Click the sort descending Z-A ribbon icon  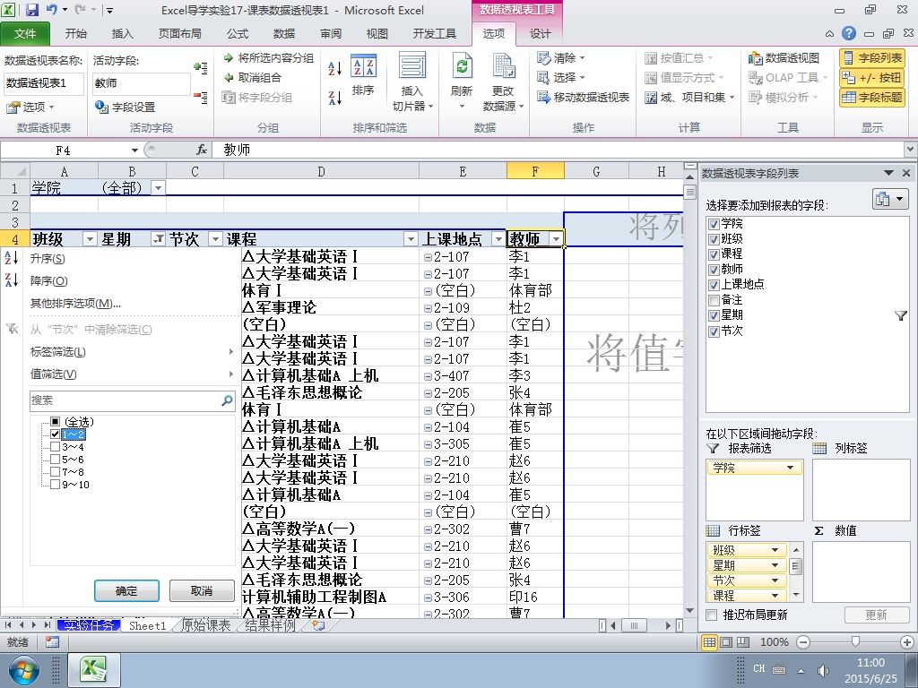click(x=335, y=97)
